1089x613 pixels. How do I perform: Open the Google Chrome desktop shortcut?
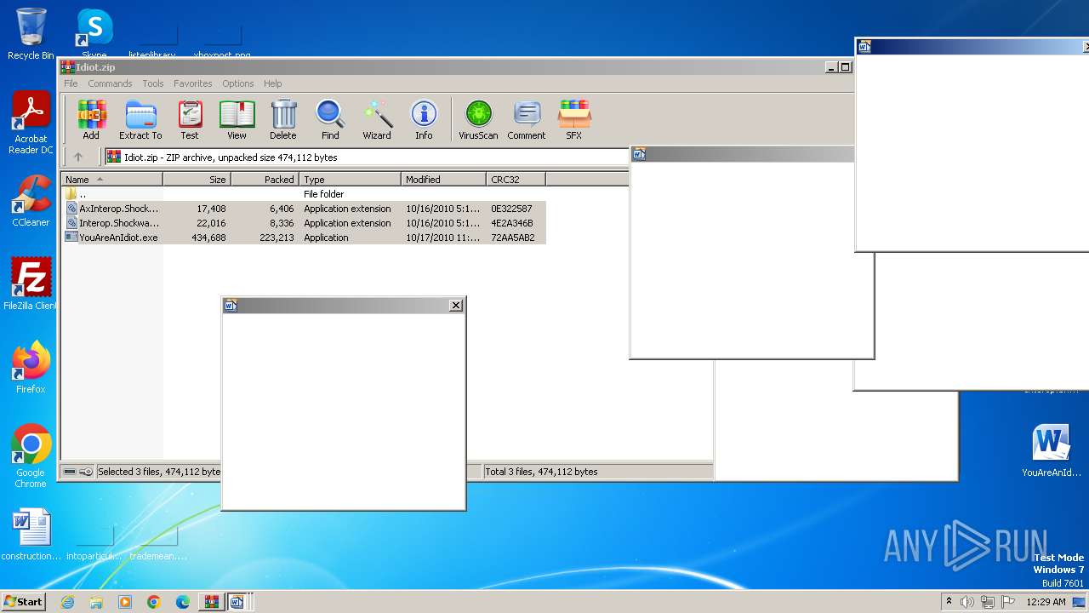[x=31, y=456]
